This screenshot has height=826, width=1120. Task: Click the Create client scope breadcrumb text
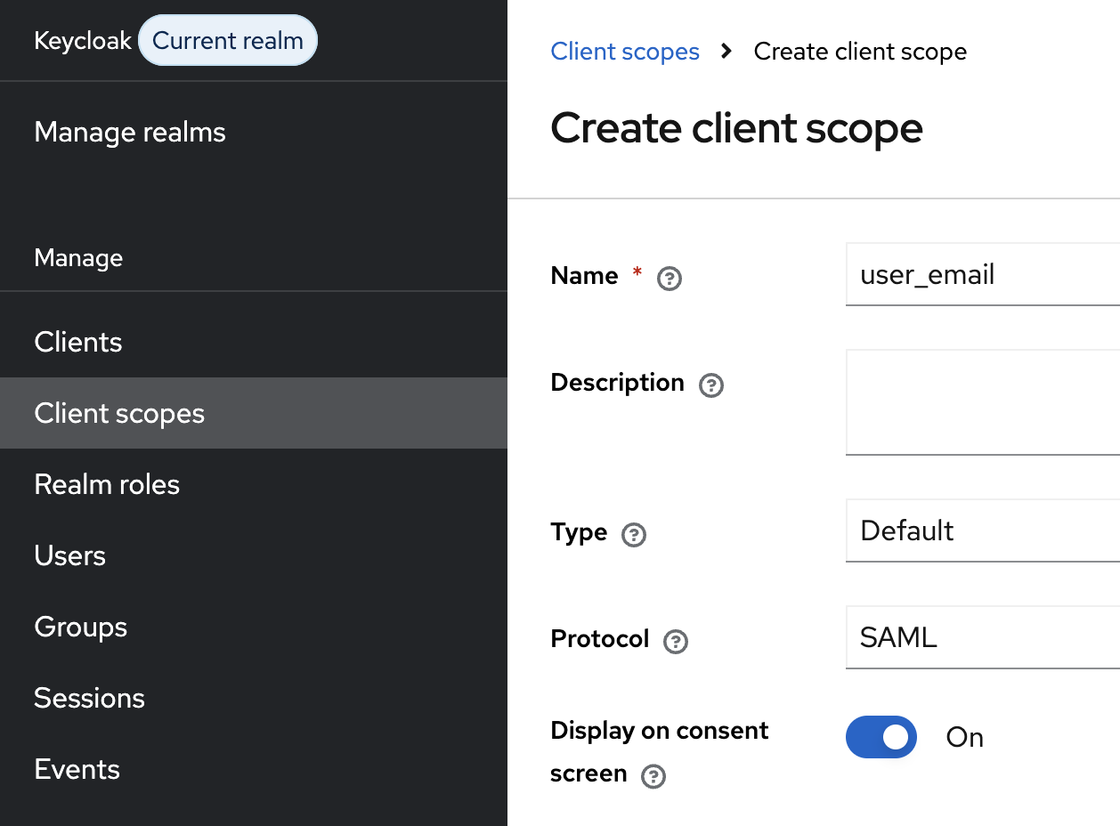click(860, 52)
